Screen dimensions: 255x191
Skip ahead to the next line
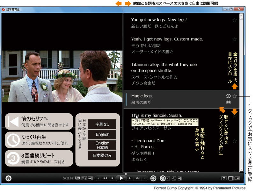coord(130,178)
